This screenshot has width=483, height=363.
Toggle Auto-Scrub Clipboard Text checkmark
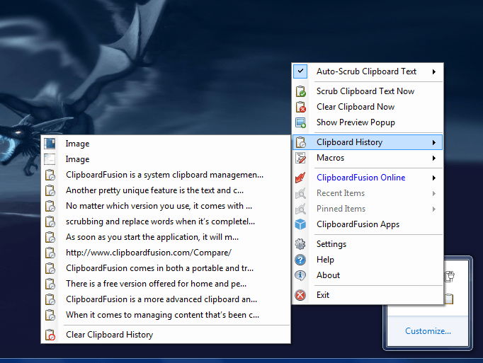pos(300,71)
